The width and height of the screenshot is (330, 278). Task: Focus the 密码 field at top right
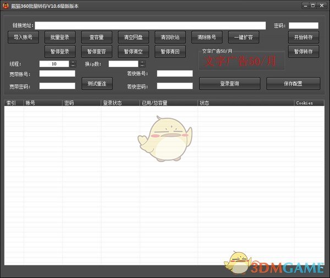[304, 25]
